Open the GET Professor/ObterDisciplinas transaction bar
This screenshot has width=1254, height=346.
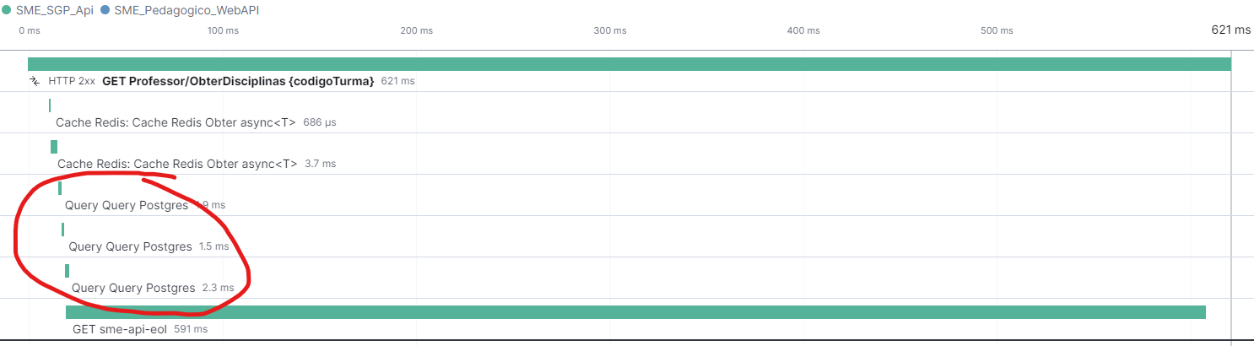tap(630, 64)
